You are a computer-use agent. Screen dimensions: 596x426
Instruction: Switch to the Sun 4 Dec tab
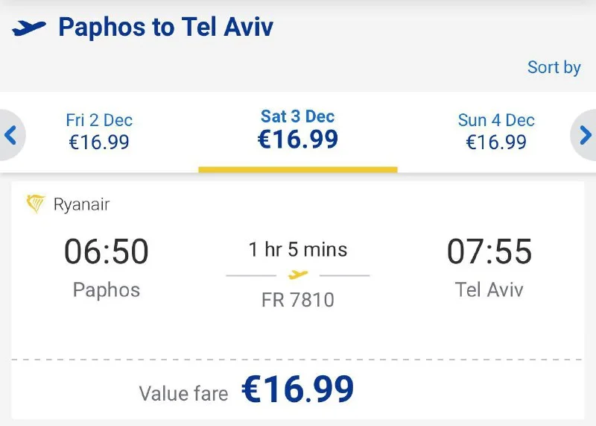tap(496, 131)
